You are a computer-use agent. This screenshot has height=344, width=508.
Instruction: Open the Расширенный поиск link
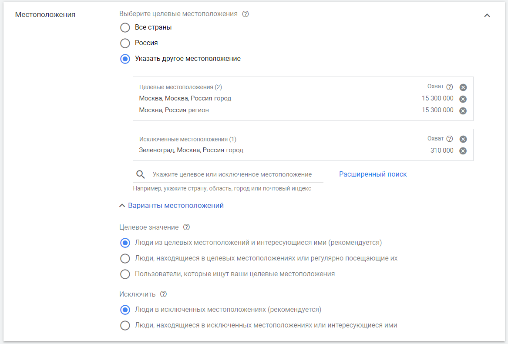[373, 174]
